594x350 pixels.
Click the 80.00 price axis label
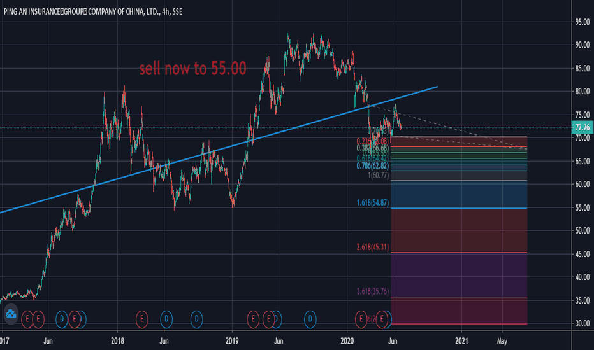[583, 91]
